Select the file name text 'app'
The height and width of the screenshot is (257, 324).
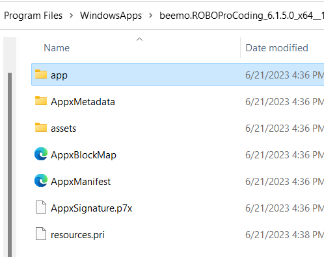pos(59,75)
